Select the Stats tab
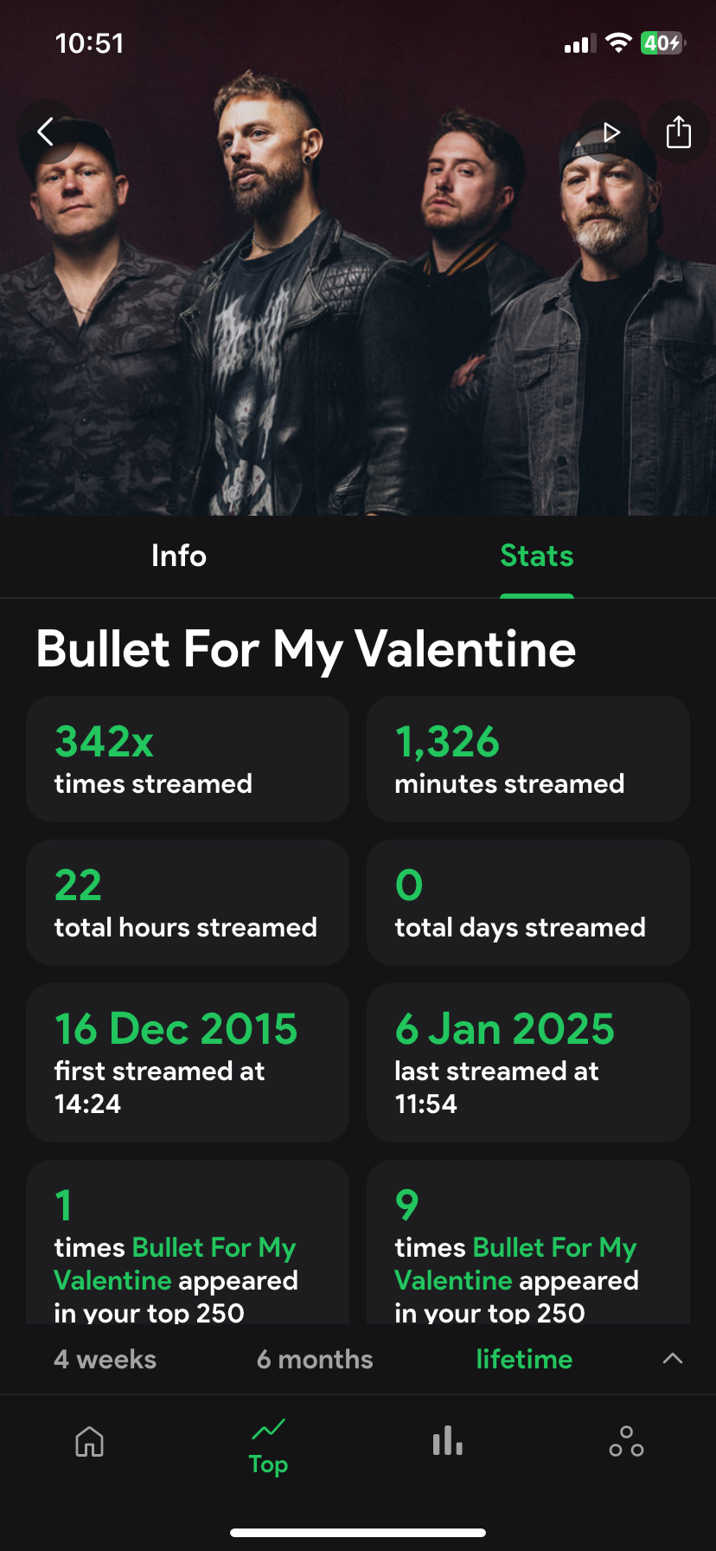Viewport: 716px width, 1551px height. (x=536, y=556)
